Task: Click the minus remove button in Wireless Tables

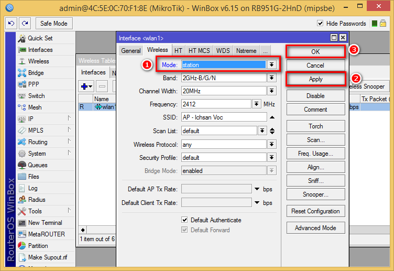Action: (102, 86)
